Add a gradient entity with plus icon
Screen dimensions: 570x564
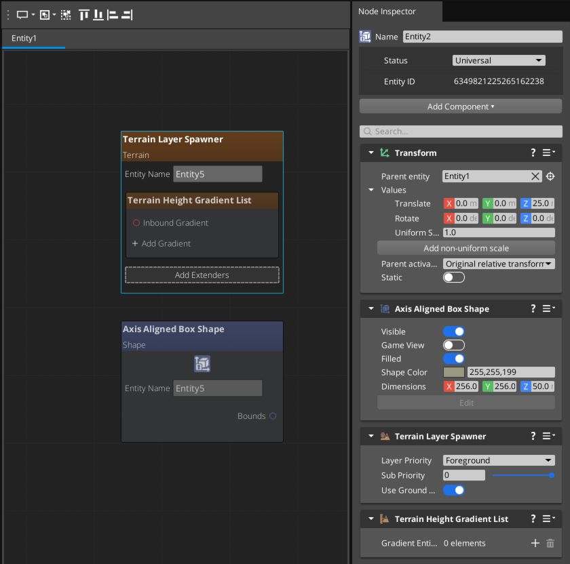[535, 543]
